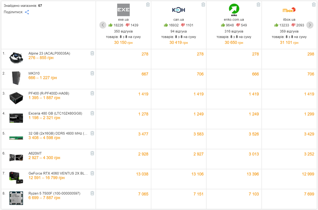
Task: Open the PF400 power supply product link
Action: 49,93
